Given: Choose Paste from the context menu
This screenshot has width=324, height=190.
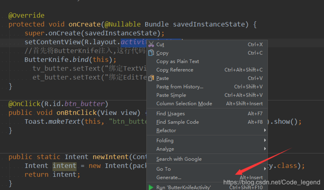Looking at the screenshot, I should click(207, 78).
